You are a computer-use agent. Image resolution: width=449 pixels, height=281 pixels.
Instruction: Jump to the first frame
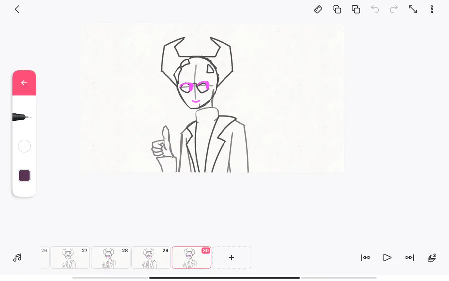[365, 257]
